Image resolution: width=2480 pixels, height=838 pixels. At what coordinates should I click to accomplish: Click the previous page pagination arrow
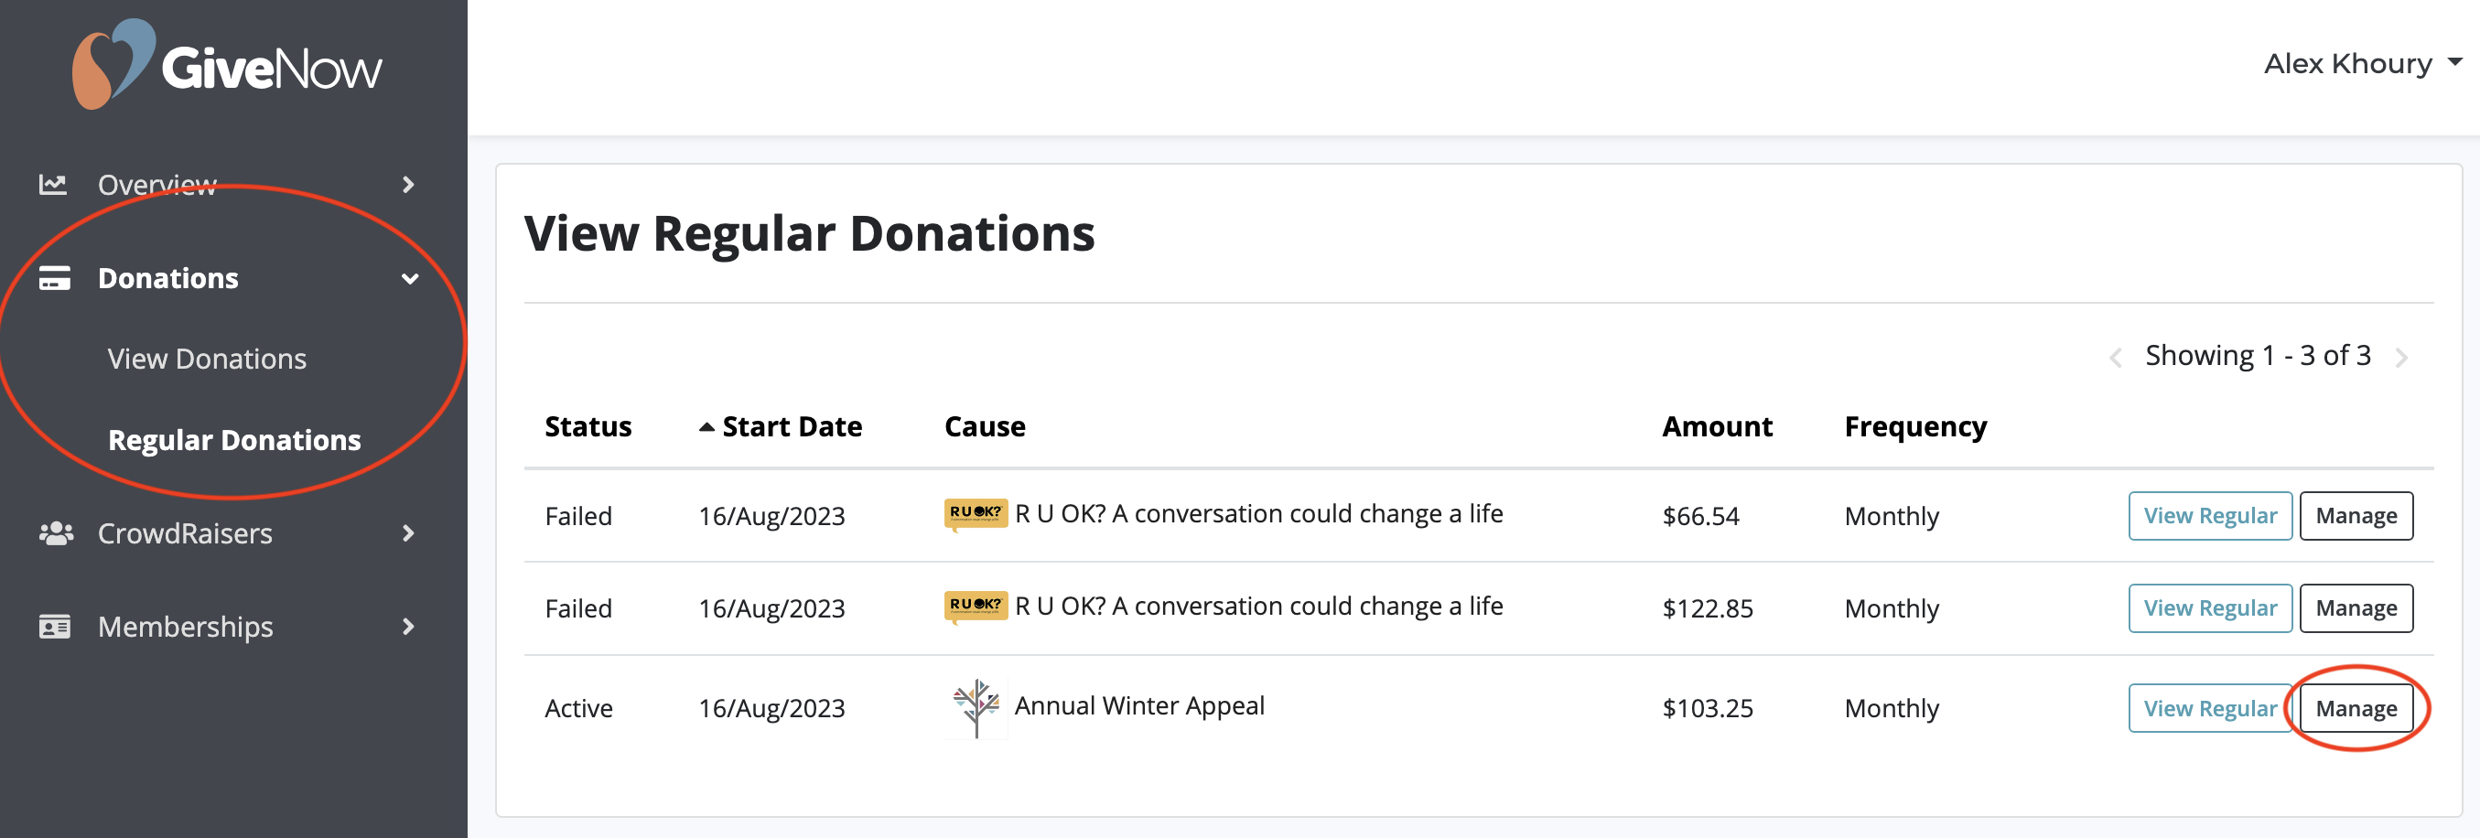click(2117, 357)
